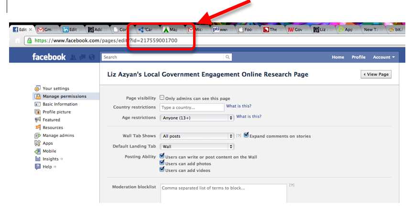Screen dimensions: 413x221
Task: Click the Your settings sidebar icon
Action: [x=38, y=89]
